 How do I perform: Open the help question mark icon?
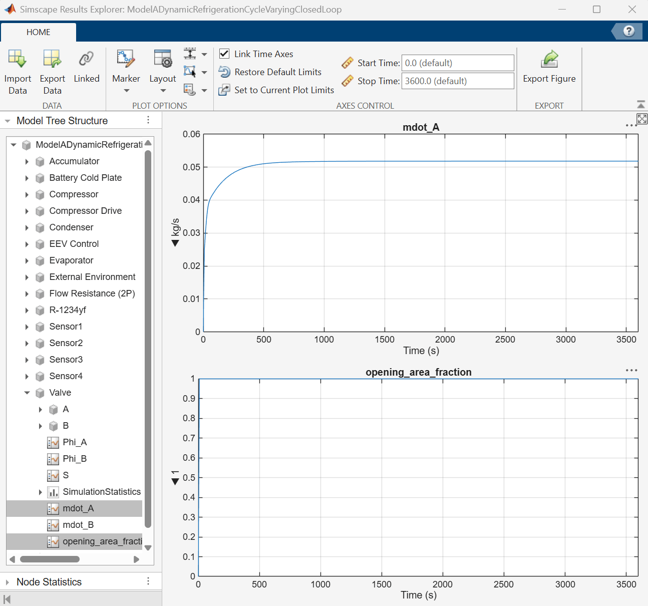click(629, 31)
